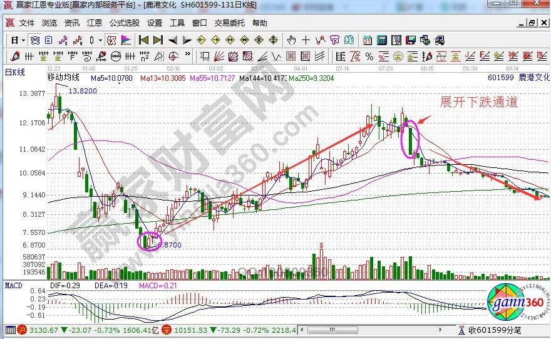Click the MACD indicator label
Image resolution: width=551 pixels, height=339 pixels.
(14, 285)
